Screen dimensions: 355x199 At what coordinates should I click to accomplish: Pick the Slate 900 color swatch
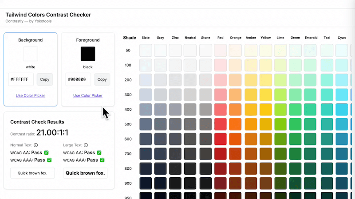[146, 183]
